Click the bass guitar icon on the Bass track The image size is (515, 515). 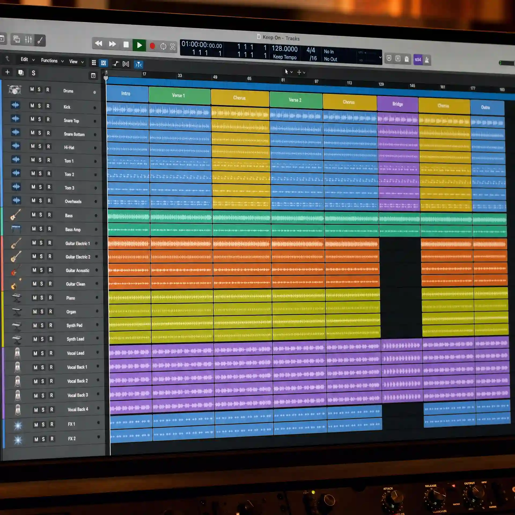[x=16, y=214]
